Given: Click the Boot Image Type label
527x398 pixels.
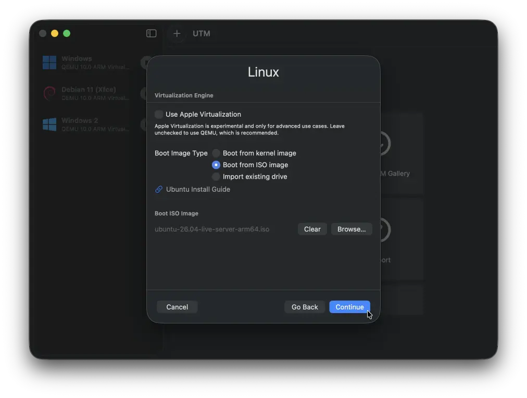Looking at the screenshot, I should (181, 153).
